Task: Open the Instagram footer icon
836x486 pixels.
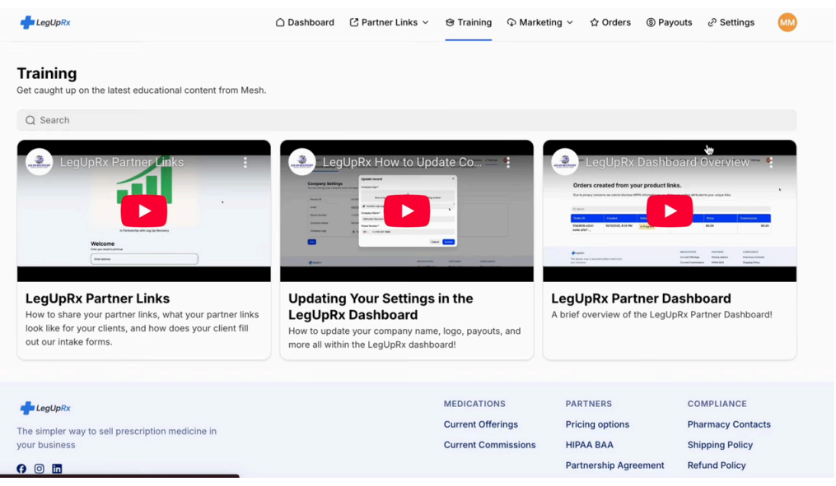Action: 39,469
